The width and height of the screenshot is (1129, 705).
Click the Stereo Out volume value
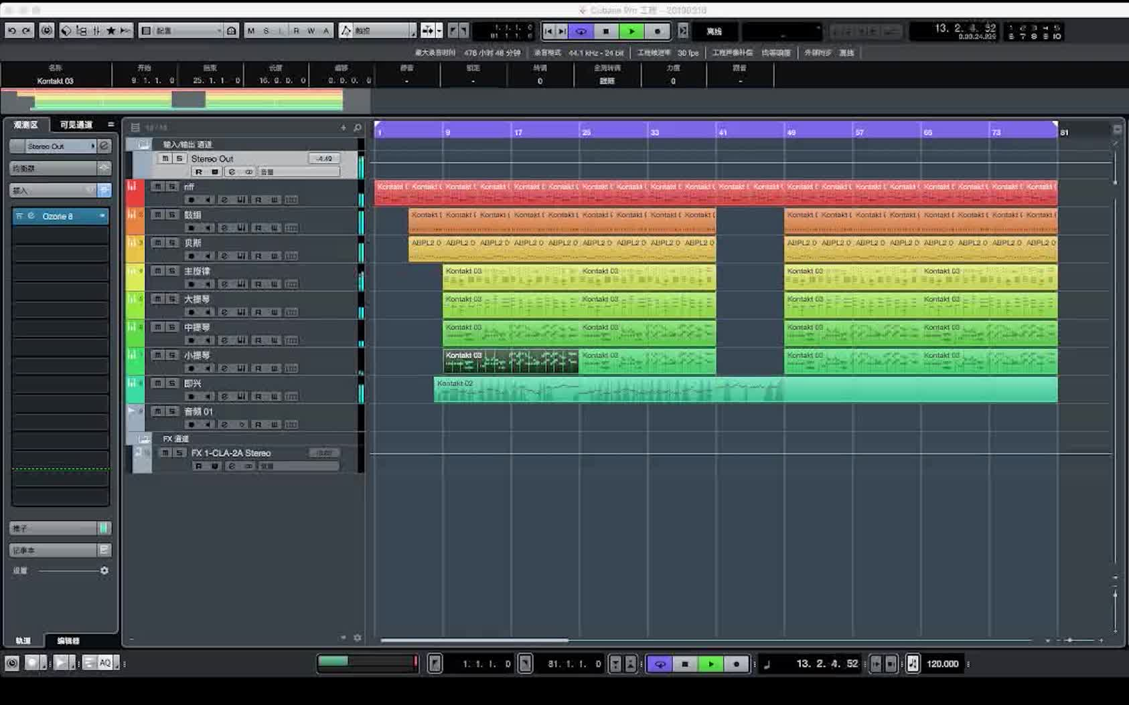point(324,159)
